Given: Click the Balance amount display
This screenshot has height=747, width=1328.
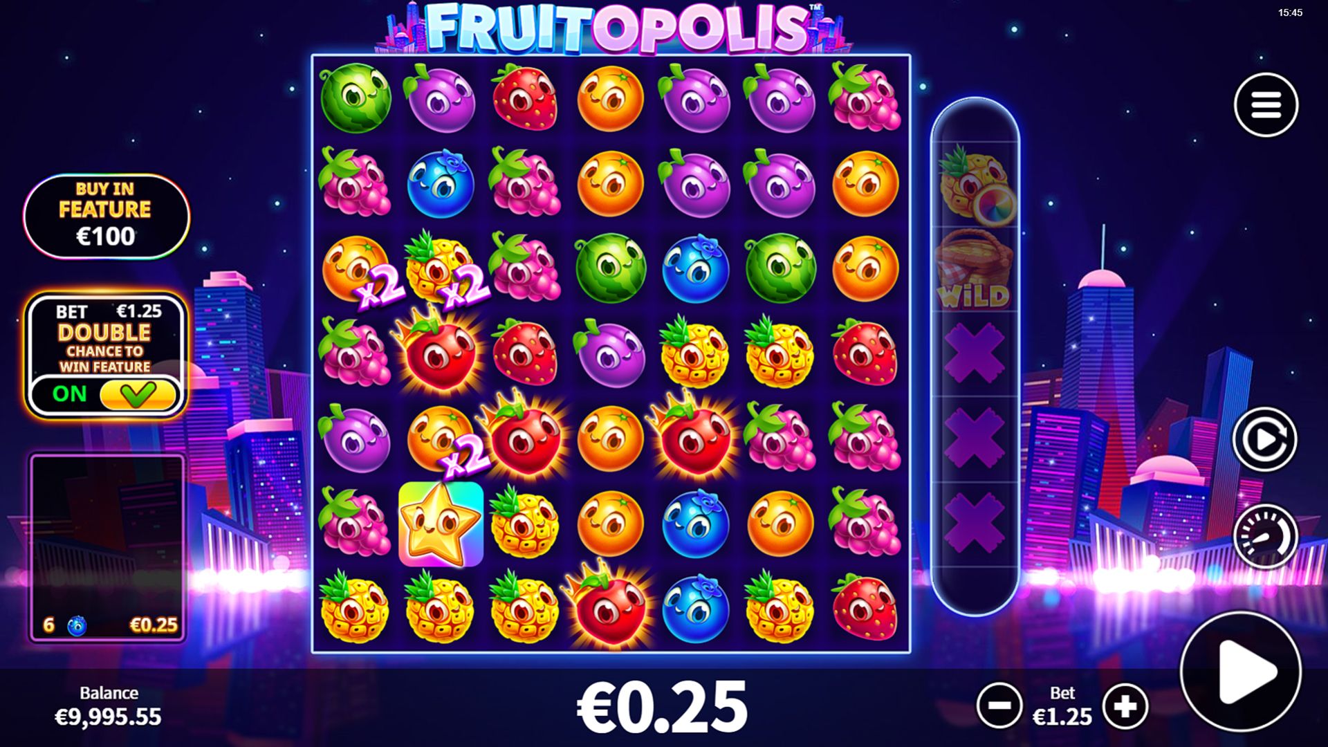Looking at the screenshot, I should (x=109, y=717).
